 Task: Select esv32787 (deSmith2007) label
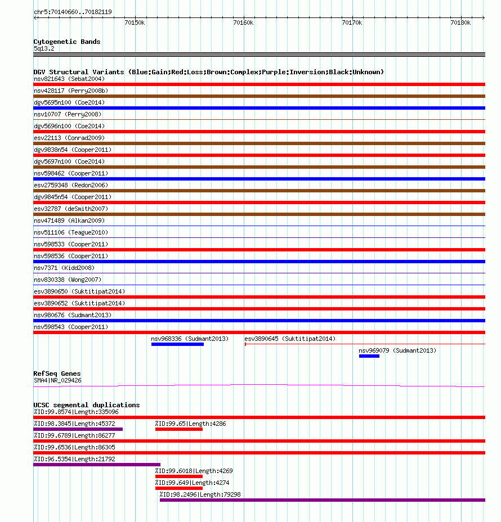(x=71, y=209)
